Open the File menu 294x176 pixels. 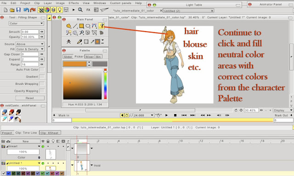pyautogui.click(x=4, y=3)
